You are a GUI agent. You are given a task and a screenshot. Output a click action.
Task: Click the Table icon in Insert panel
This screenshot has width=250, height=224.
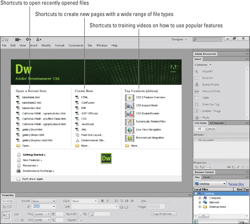(197, 98)
